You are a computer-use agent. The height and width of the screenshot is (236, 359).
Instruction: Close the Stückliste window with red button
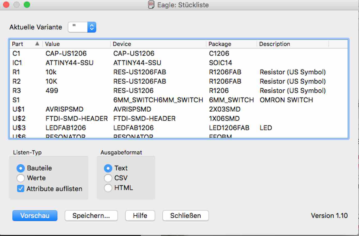click(x=6, y=5)
